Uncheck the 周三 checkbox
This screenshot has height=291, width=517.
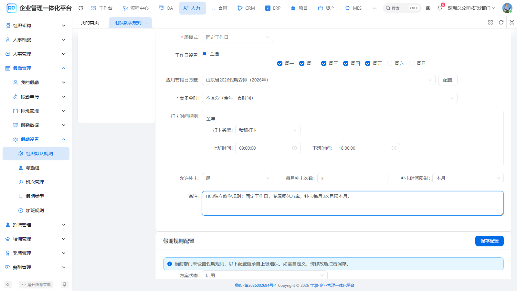(x=324, y=63)
